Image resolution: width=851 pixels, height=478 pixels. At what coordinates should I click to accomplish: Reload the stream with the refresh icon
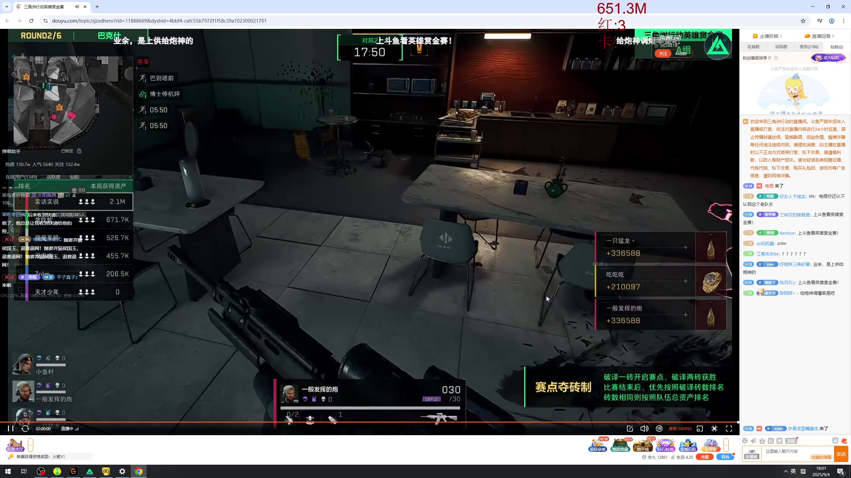[x=25, y=429]
